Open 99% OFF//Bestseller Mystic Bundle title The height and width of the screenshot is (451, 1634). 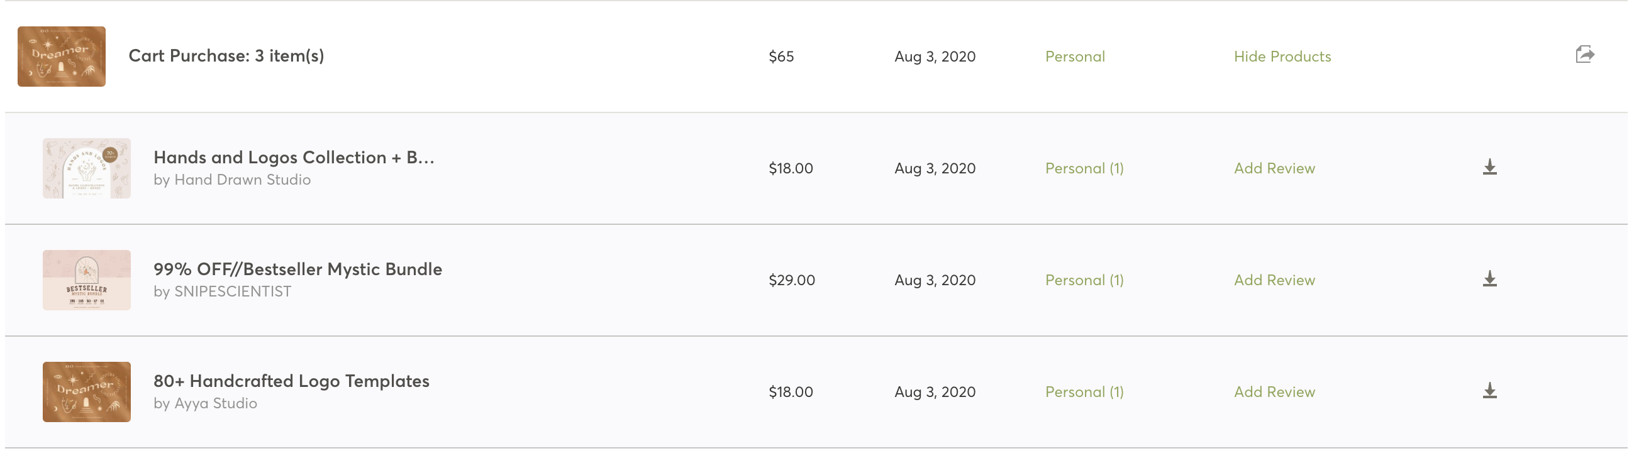[297, 269]
